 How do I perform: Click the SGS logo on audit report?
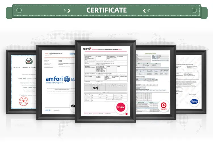coord(95,88)
